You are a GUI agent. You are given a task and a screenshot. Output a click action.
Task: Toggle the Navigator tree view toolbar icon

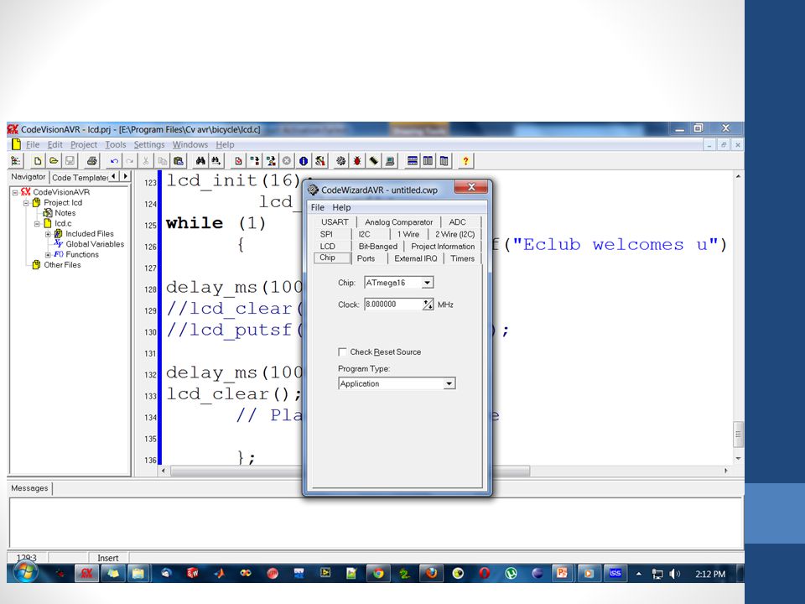[x=16, y=161]
